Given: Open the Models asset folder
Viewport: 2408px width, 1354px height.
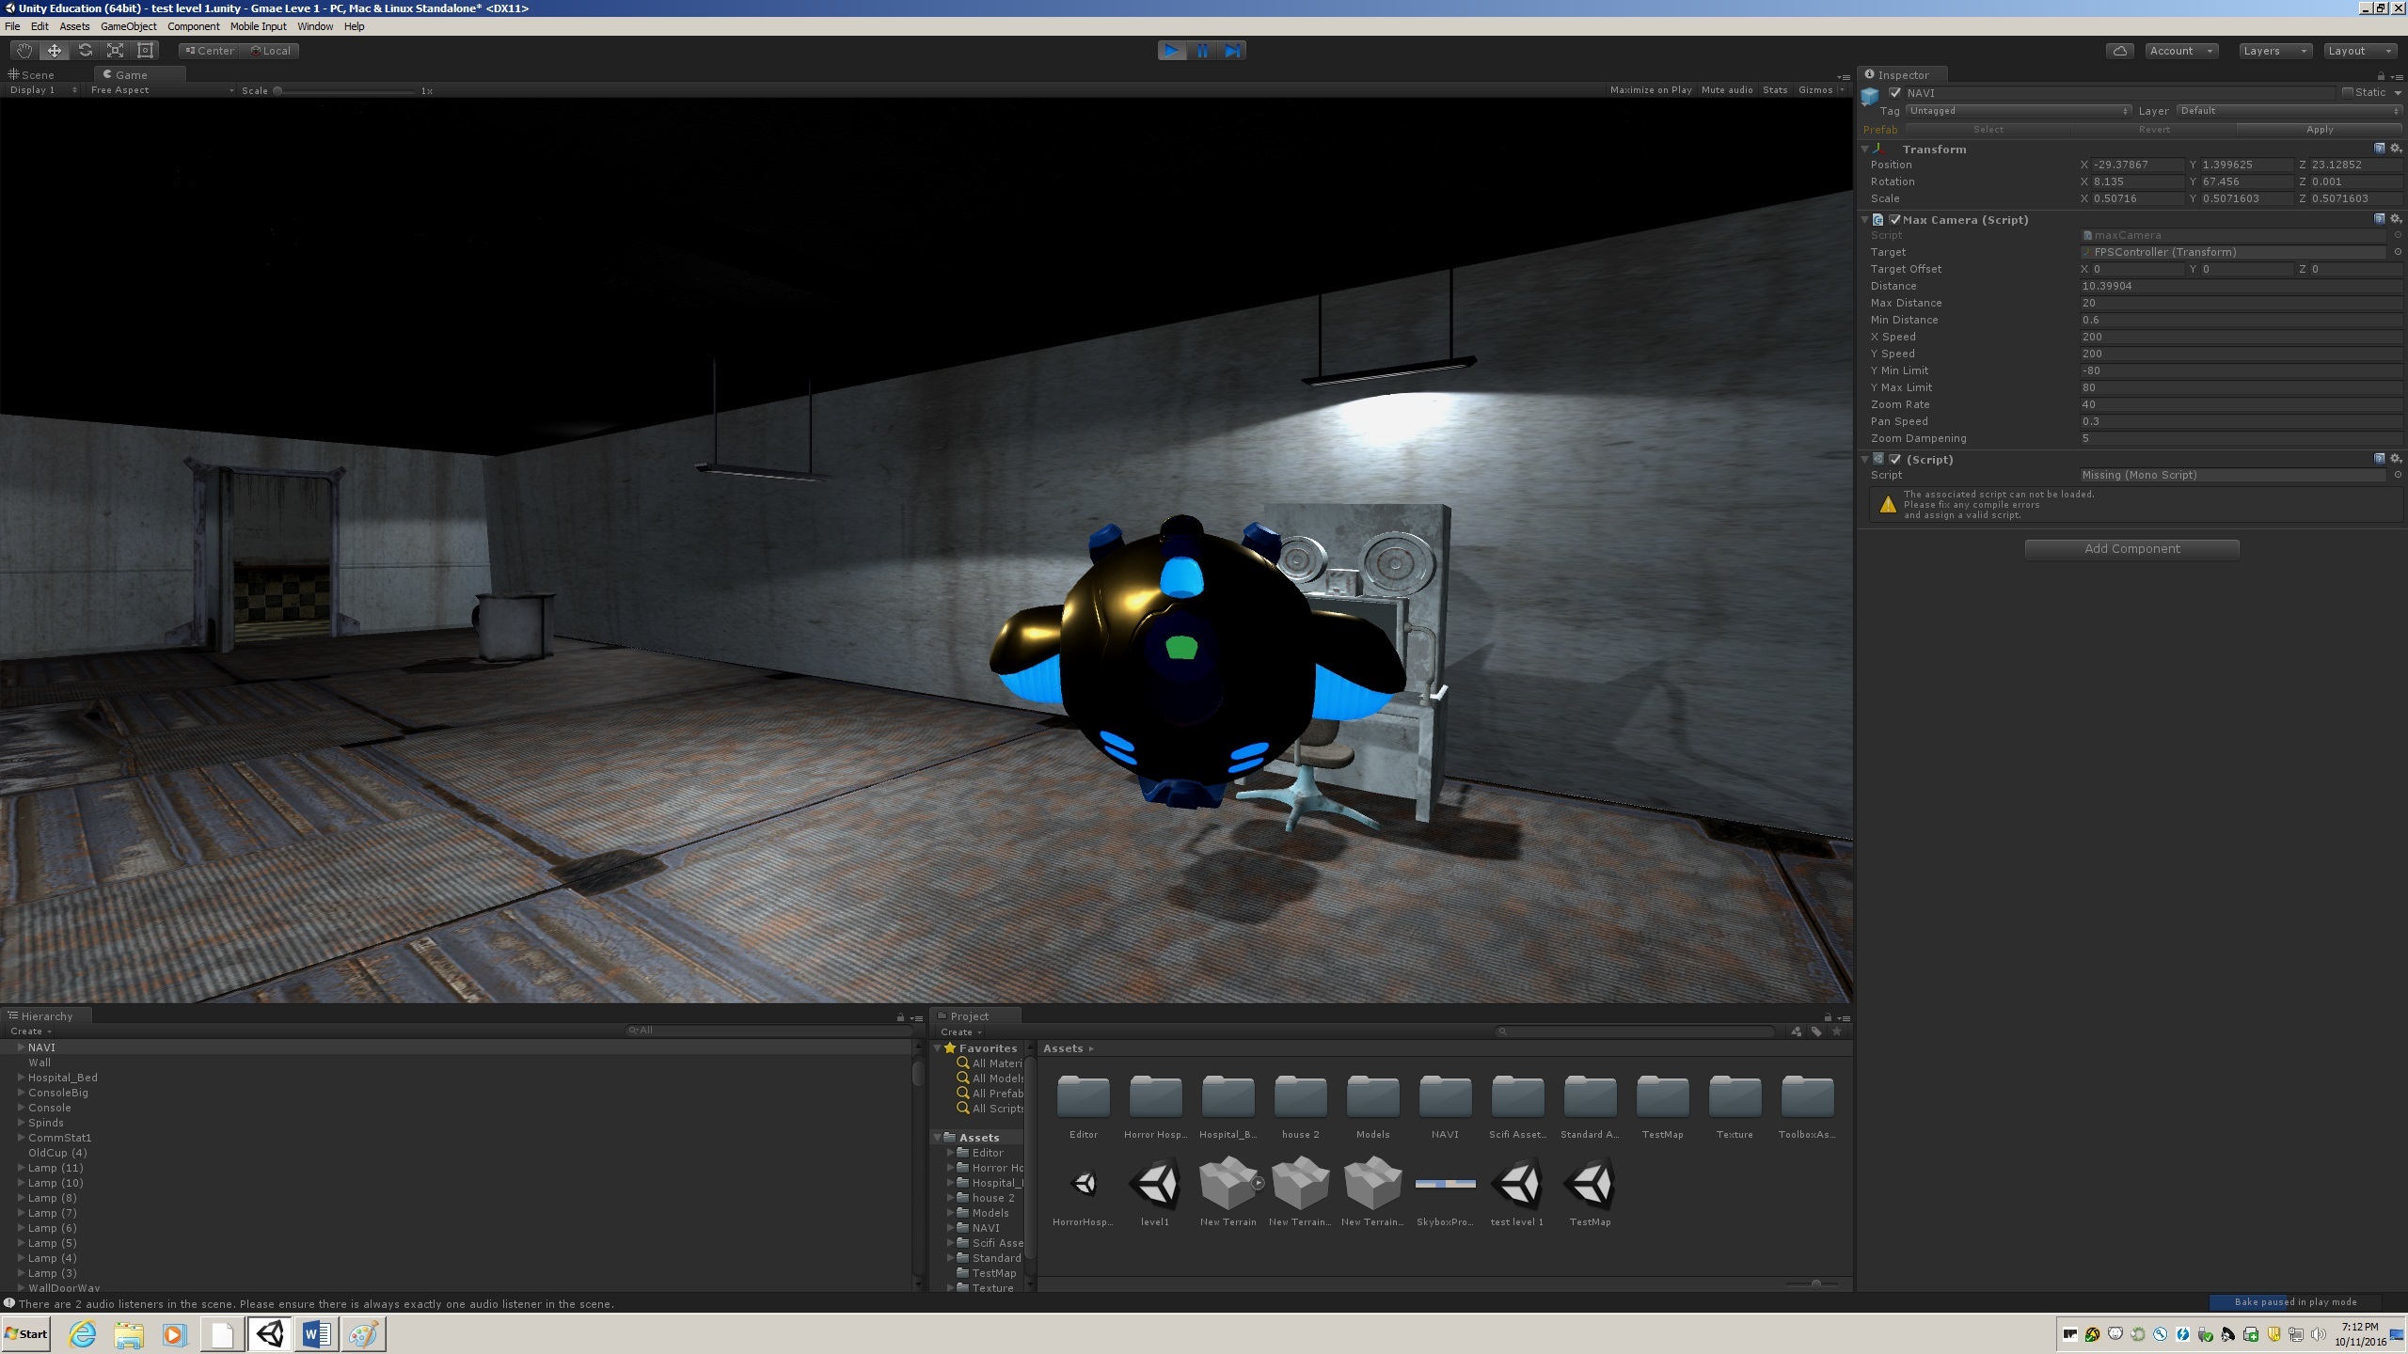Looking at the screenshot, I should click(x=1372, y=1107).
